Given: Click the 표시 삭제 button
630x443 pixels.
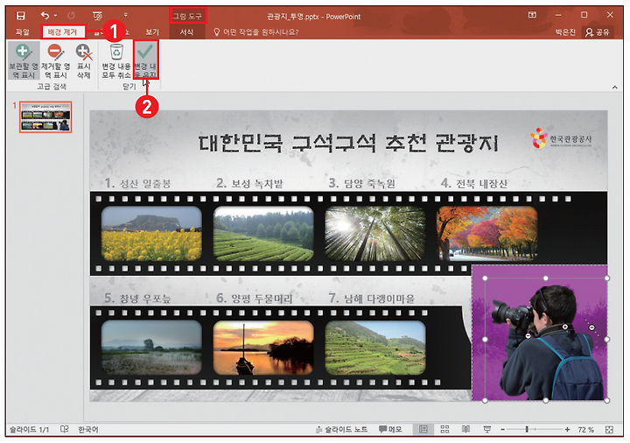Looking at the screenshot, I should coord(84,60).
